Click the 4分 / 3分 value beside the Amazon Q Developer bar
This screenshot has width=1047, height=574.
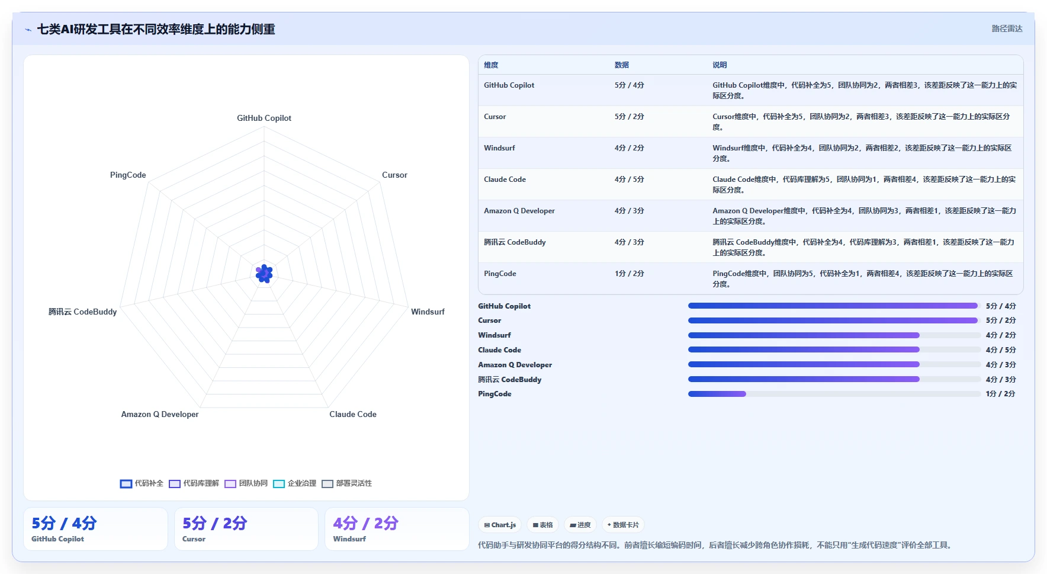[1001, 365]
